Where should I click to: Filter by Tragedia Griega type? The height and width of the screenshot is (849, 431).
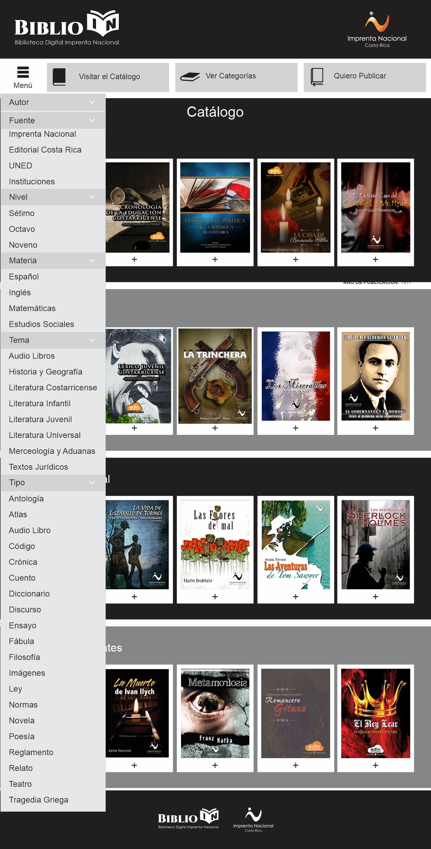[x=39, y=800]
